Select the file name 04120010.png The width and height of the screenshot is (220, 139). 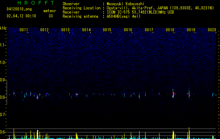[19, 9]
